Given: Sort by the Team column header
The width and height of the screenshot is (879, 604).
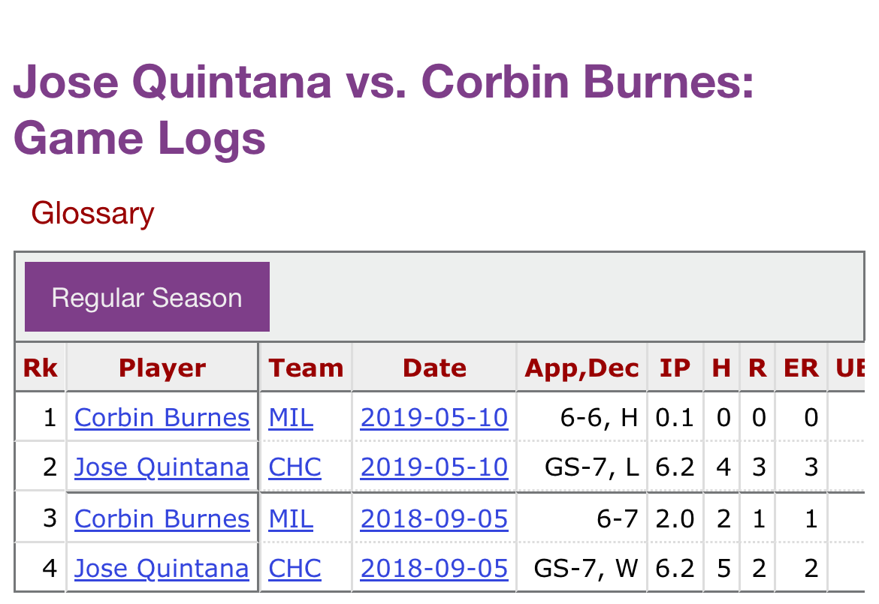Looking at the screenshot, I should [x=306, y=368].
